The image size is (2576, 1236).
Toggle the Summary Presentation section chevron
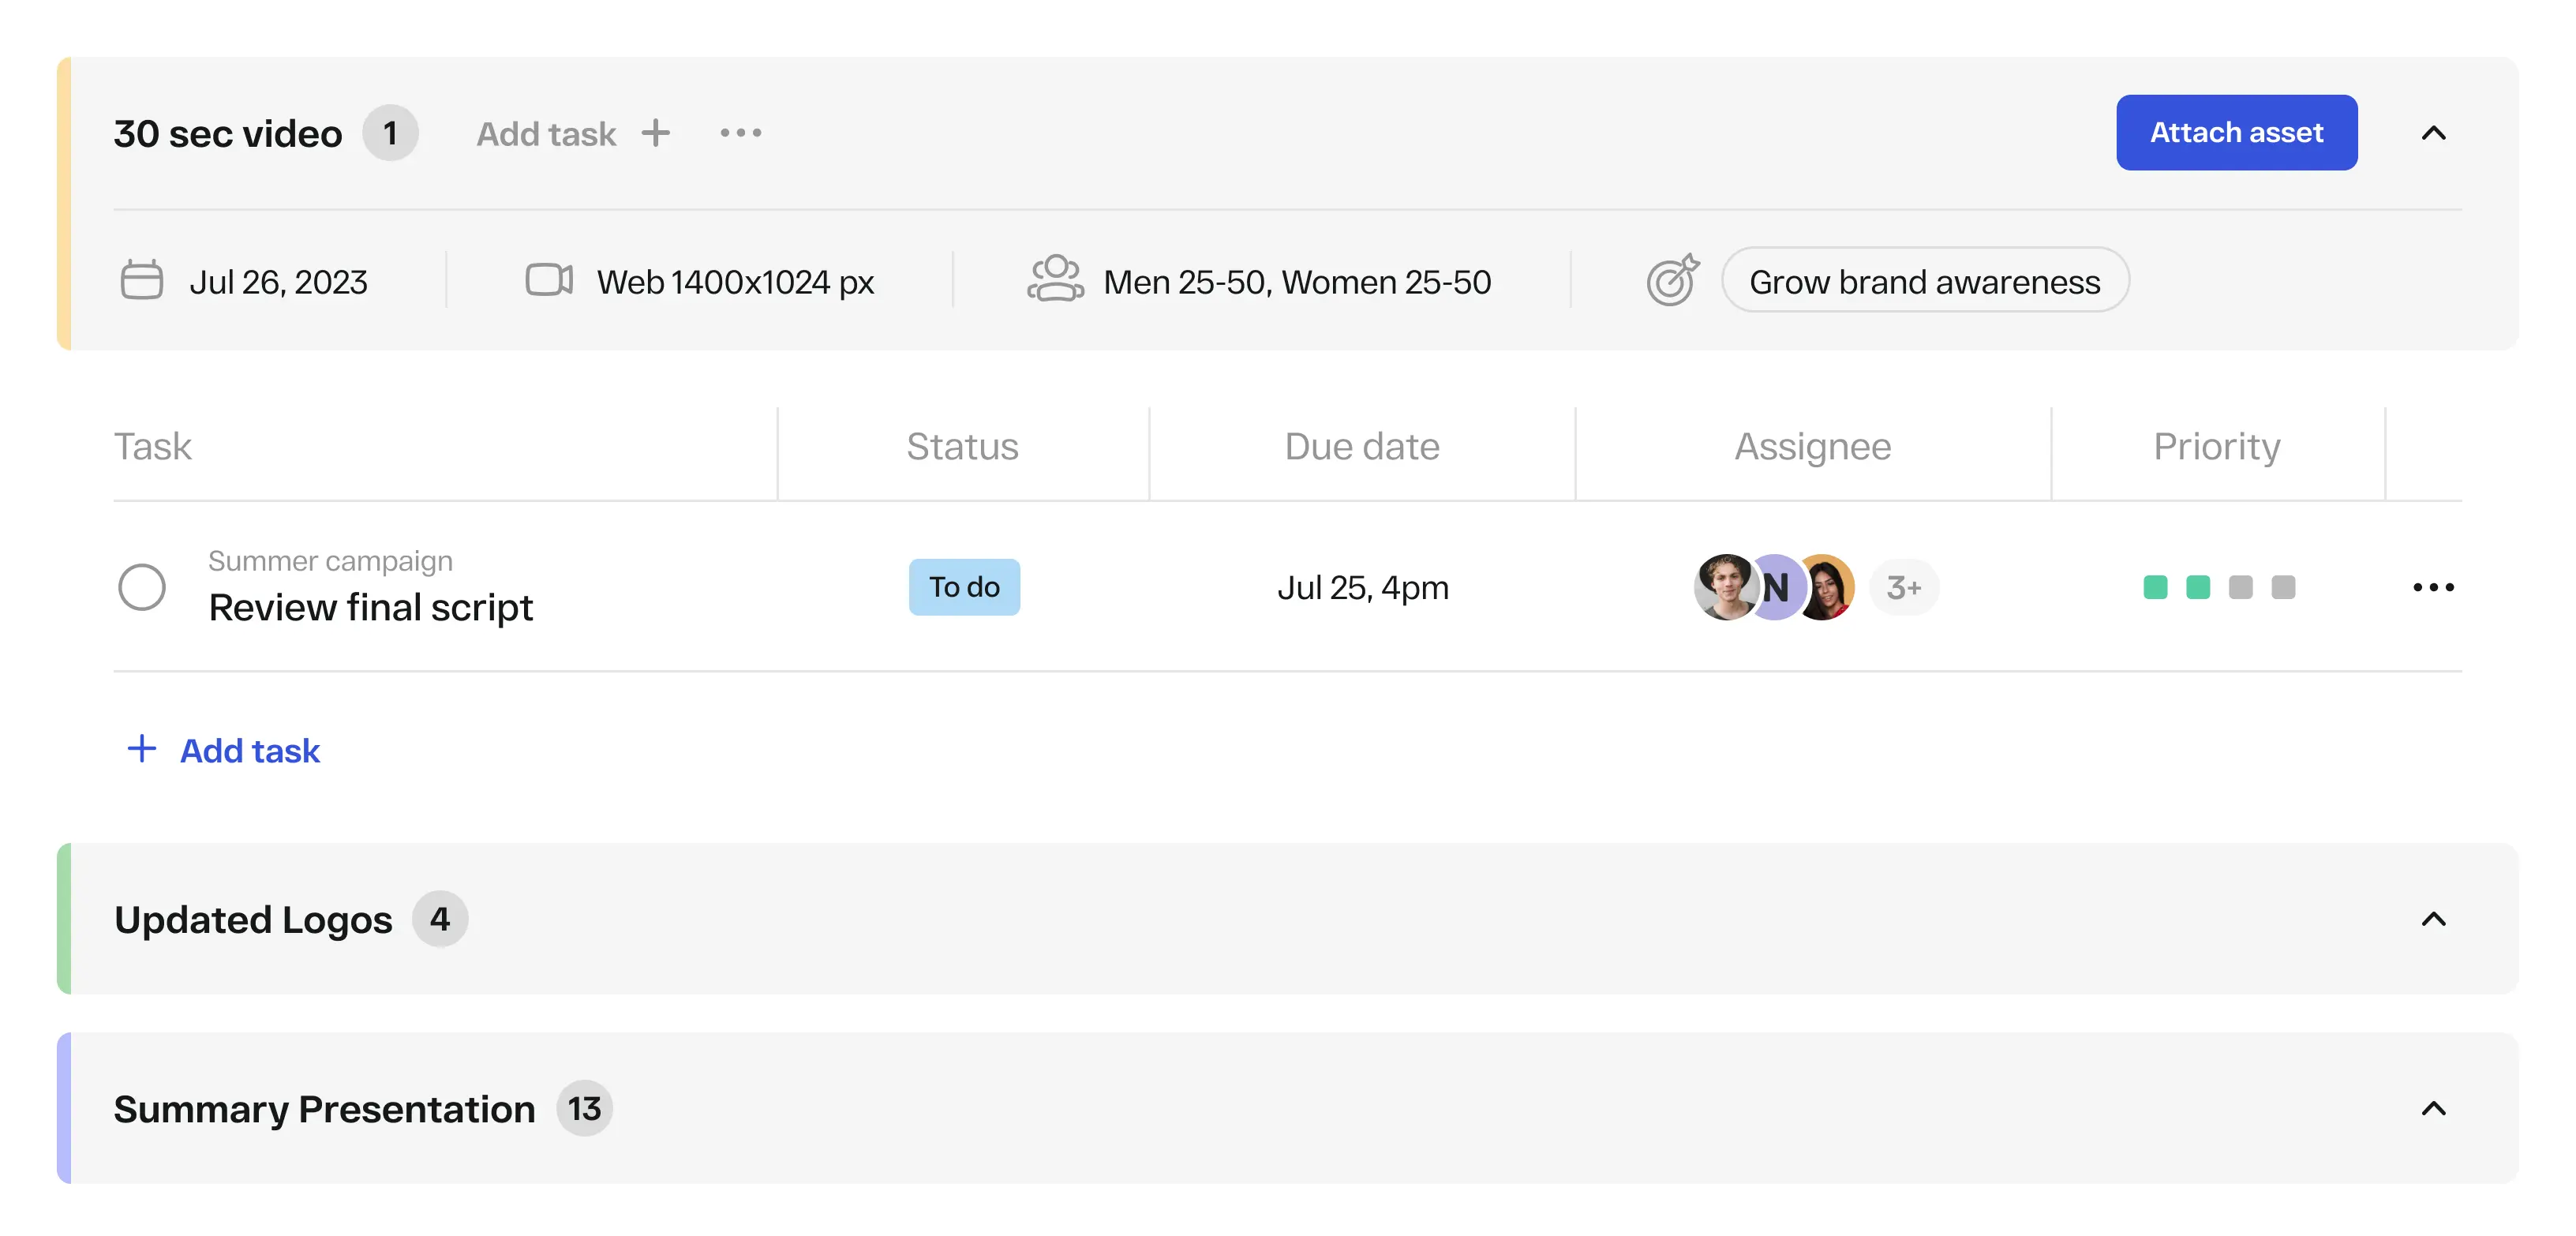point(2432,1108)
